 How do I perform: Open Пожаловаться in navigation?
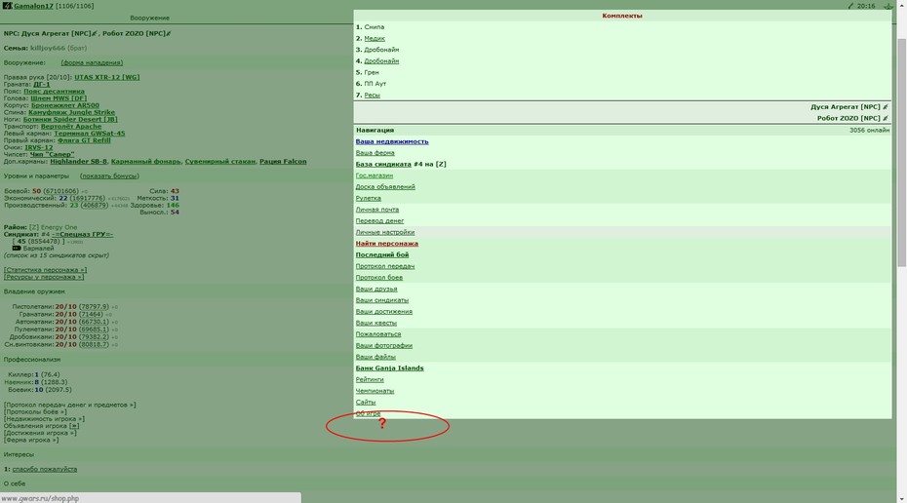click(x=378, y=334)
